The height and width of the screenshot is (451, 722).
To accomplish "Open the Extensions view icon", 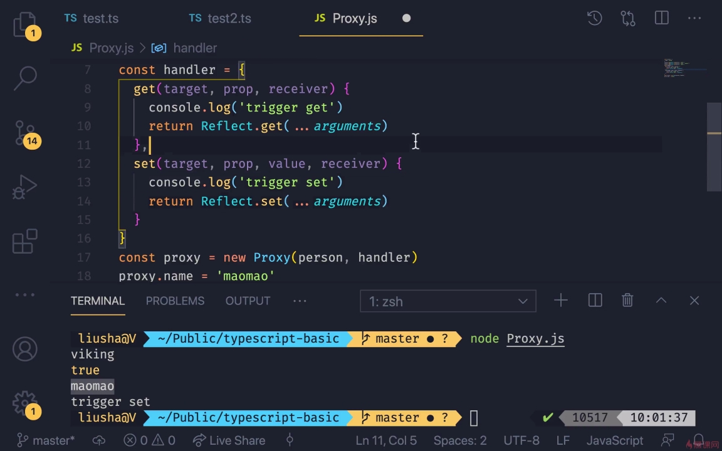I will tap(25, 241).
